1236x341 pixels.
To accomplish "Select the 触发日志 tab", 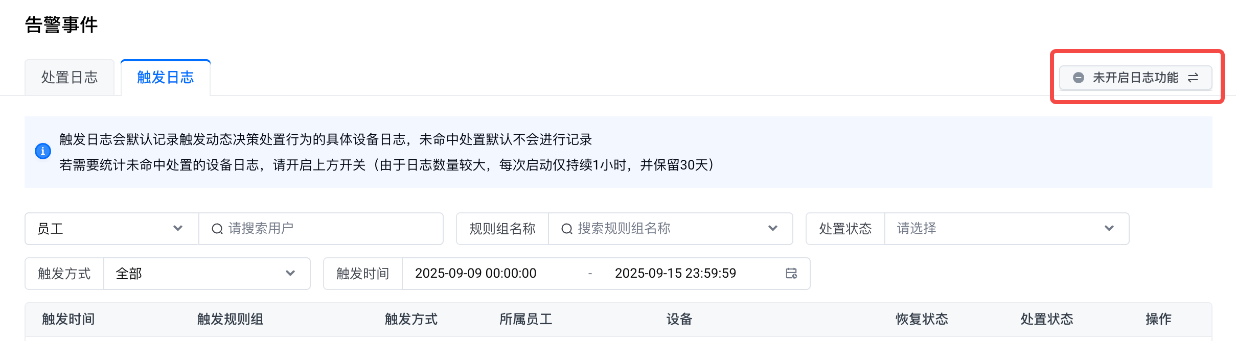I will (x=165, y=78).
